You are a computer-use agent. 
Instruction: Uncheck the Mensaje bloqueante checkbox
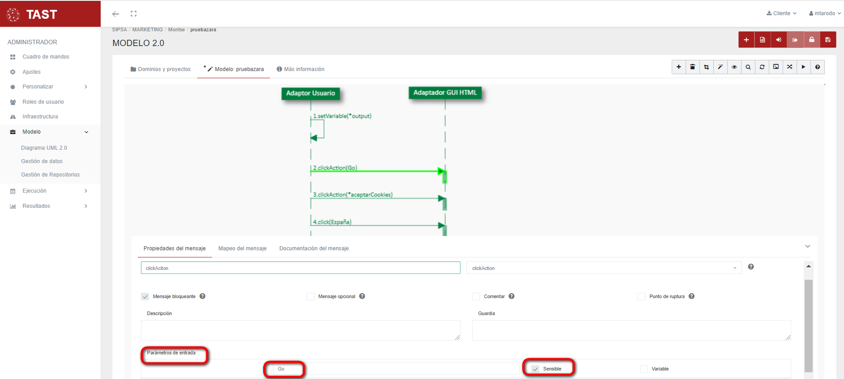click(145, 296)
